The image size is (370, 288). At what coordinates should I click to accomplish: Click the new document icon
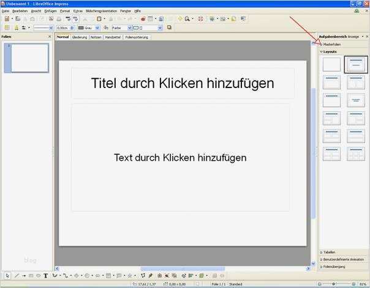click(7, 19)
